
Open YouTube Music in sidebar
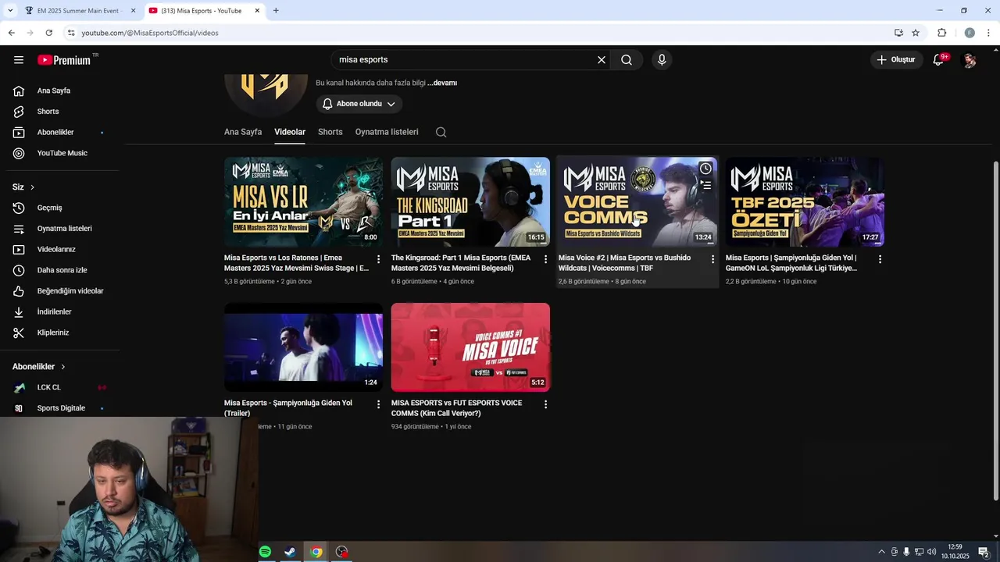pos(60,153)
